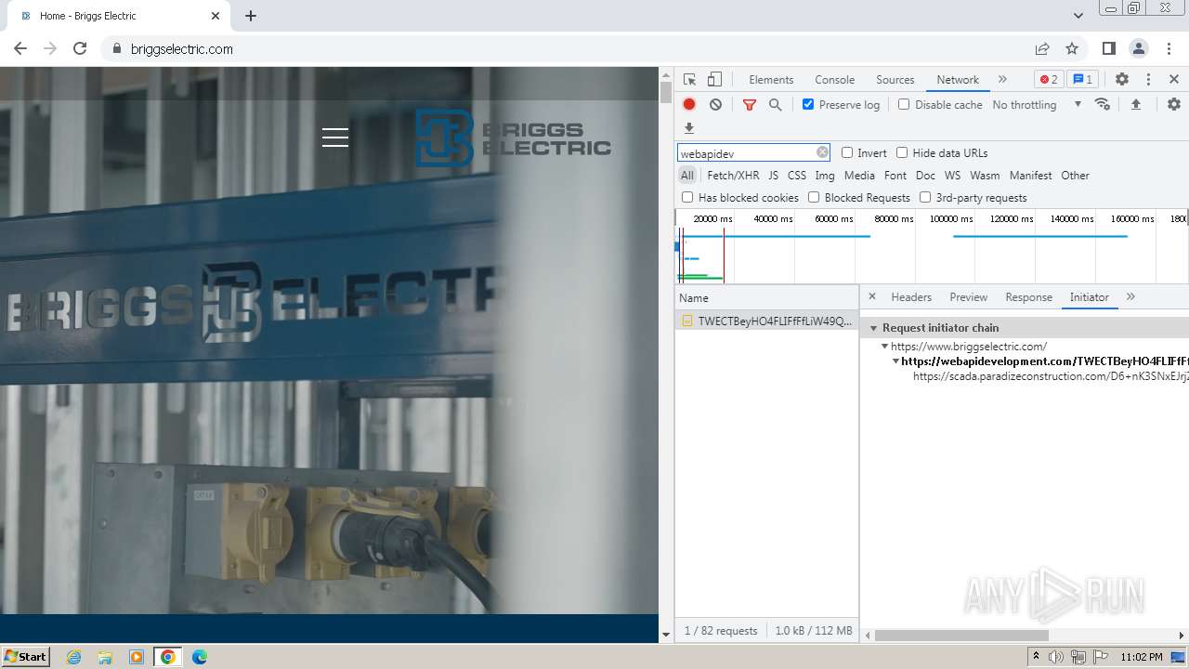Viewport: 1189px width, 669px height.
Task: Activate the inspect element picker icon
Action: (689, 79)
